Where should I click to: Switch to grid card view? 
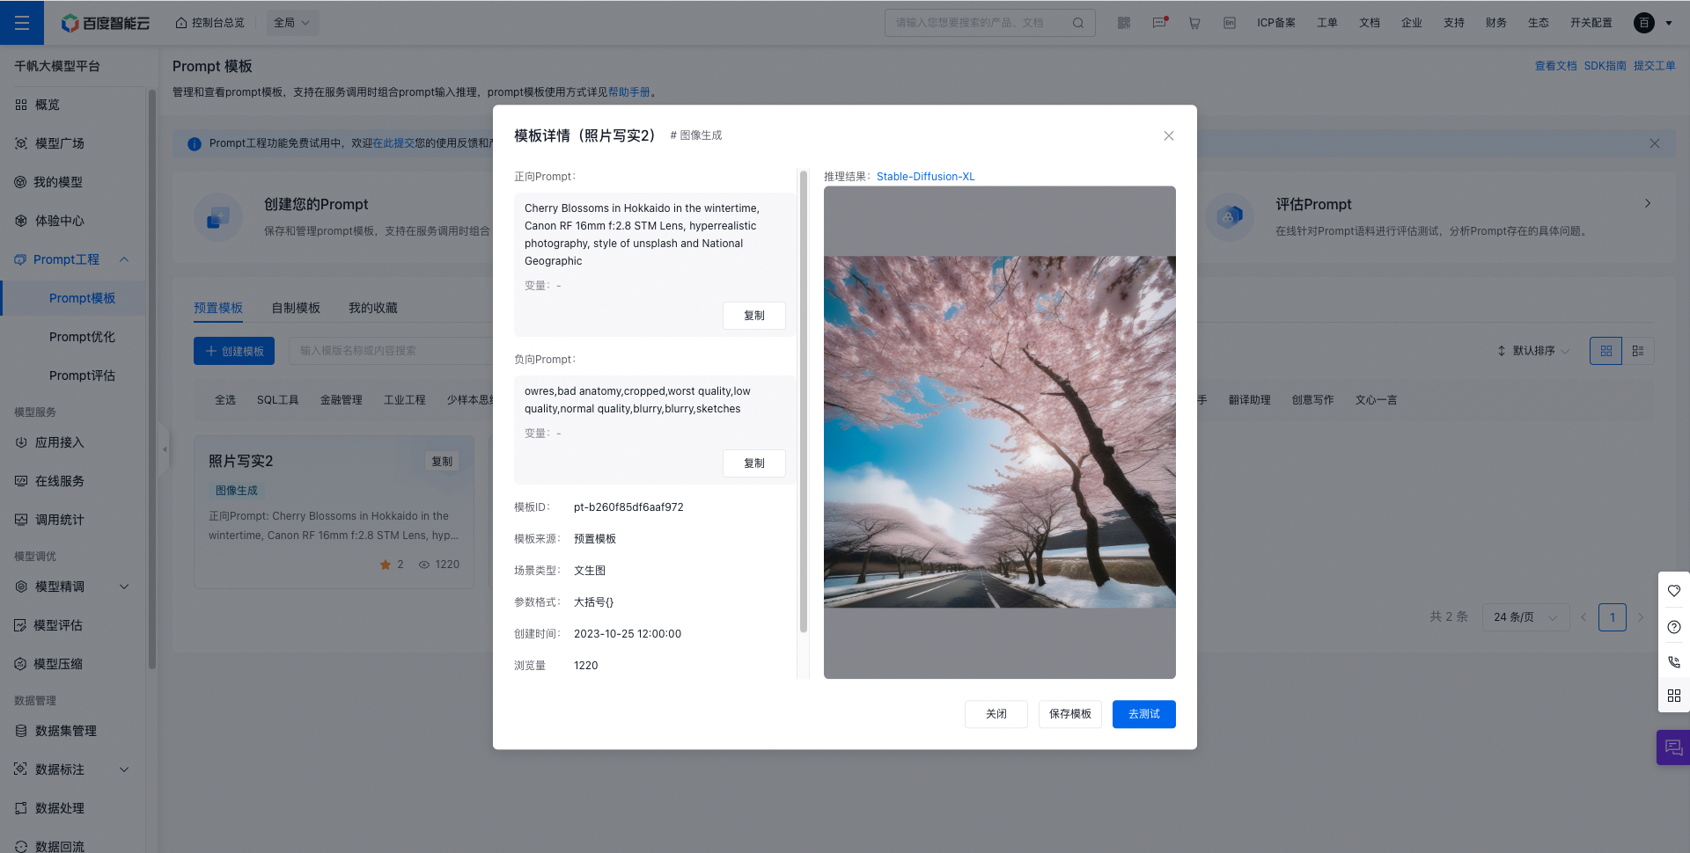(x=1605, y=351)
